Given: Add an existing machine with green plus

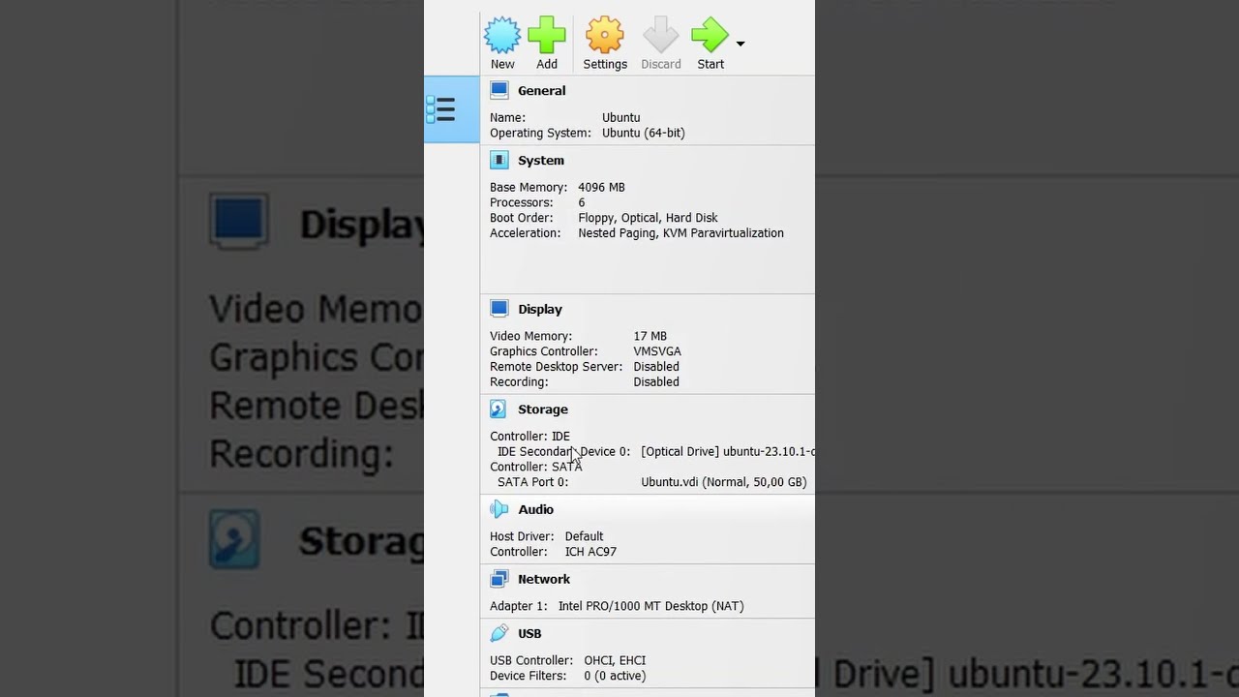Looking at the screenshot, I should 547,36.
